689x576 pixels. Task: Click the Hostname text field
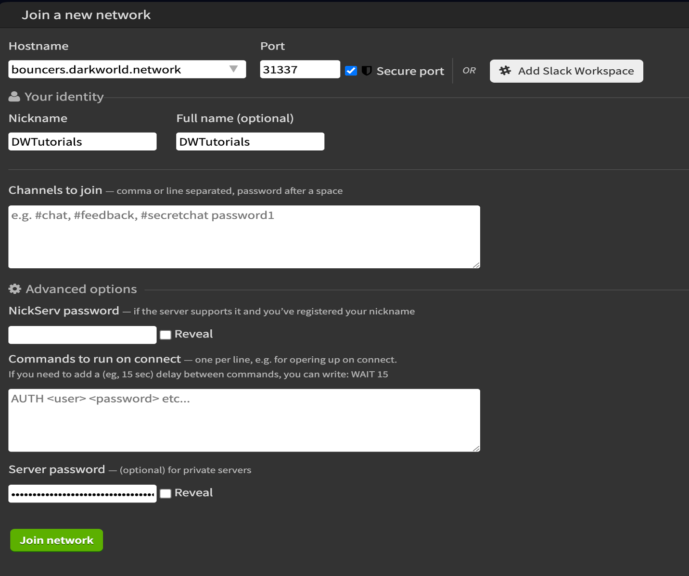pyautogui.click(x=118, y=69)
